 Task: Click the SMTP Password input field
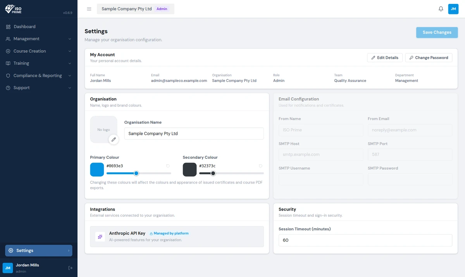(x=410, y=179)
